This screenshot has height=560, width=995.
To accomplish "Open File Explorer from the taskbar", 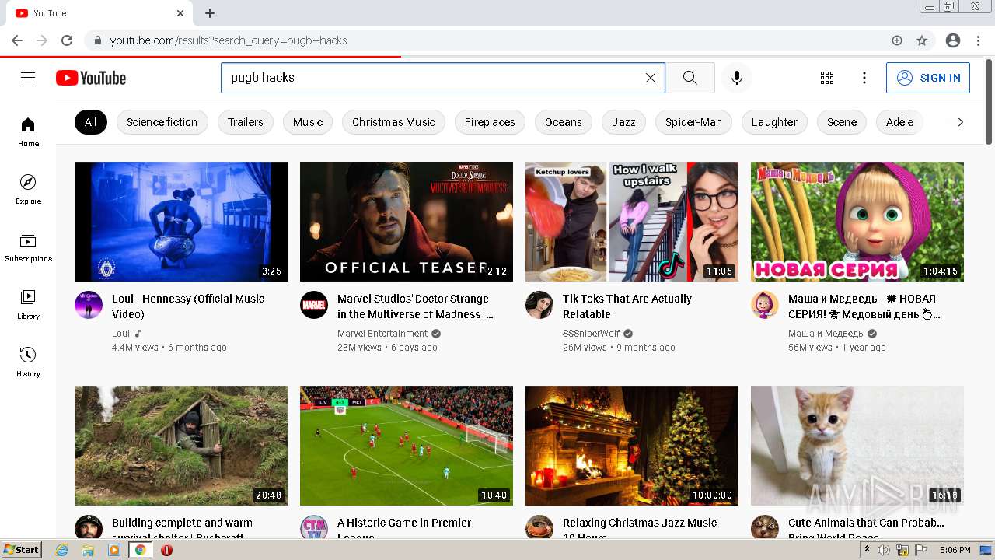I will pos(88,550).
